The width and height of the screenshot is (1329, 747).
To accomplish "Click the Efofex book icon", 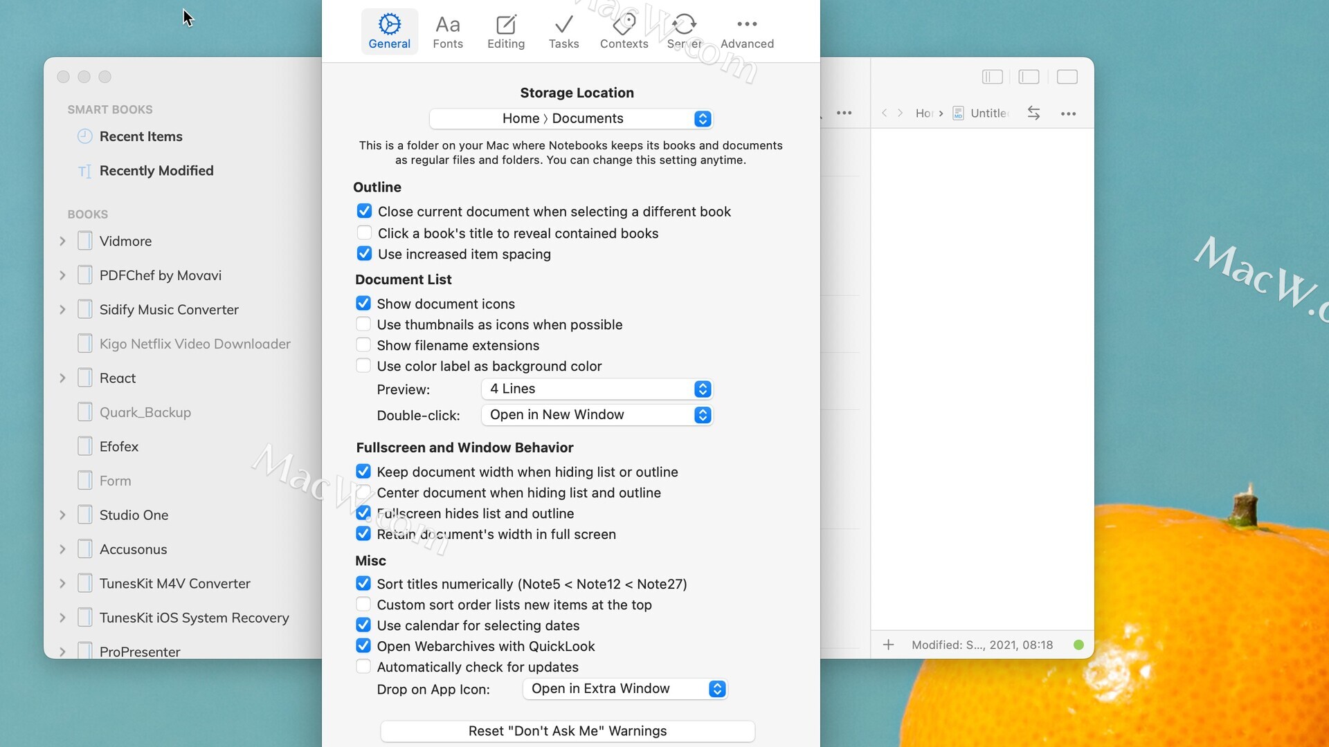I will [x=84, y=446].
